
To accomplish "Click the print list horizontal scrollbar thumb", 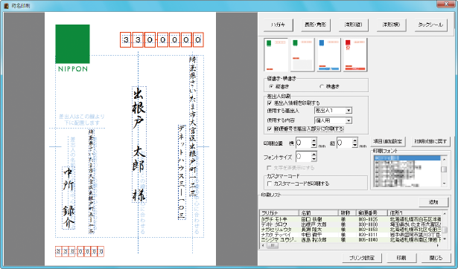I will pos(273,246).
